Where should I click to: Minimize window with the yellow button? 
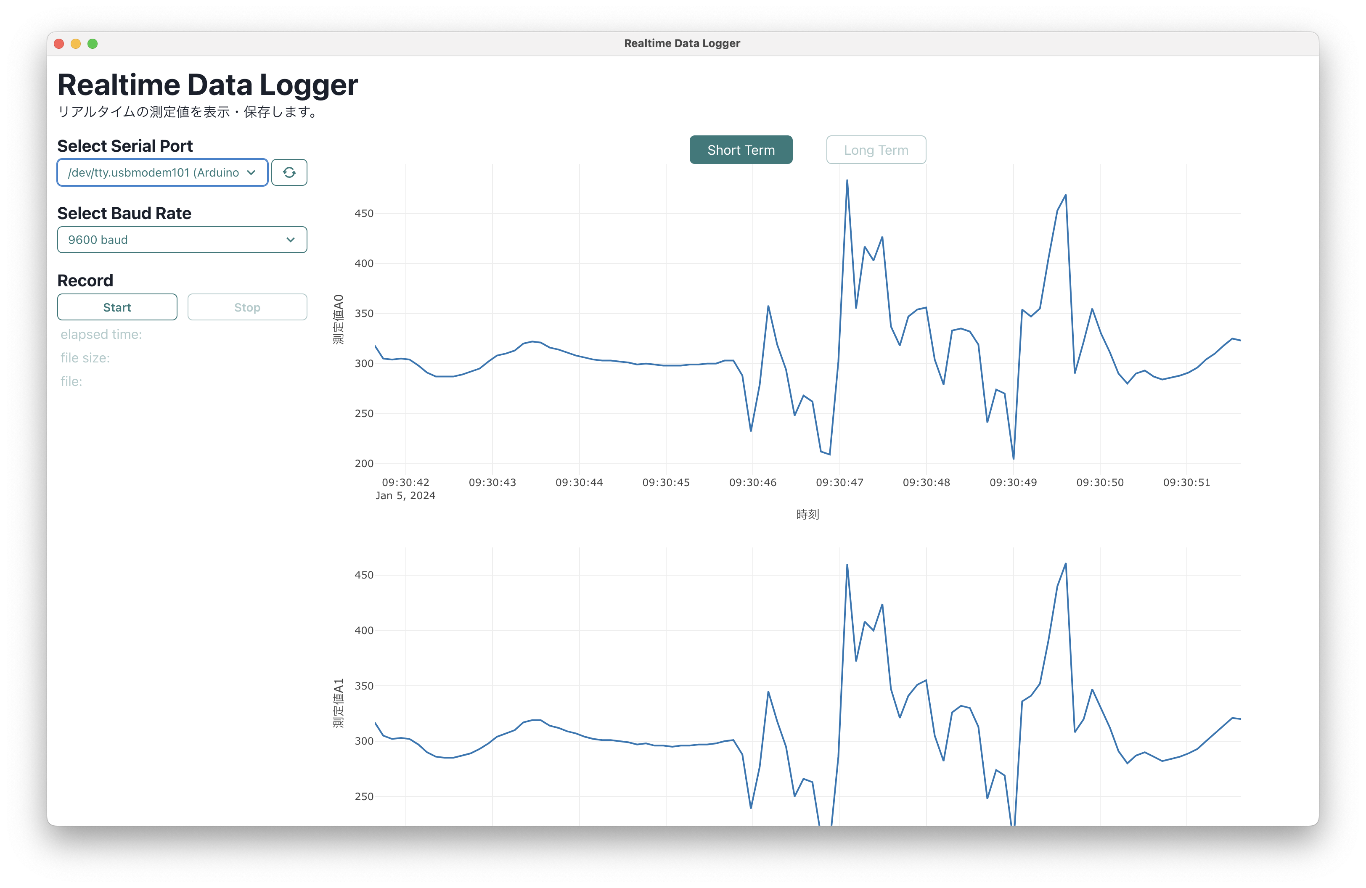click(x=76, y=44)
